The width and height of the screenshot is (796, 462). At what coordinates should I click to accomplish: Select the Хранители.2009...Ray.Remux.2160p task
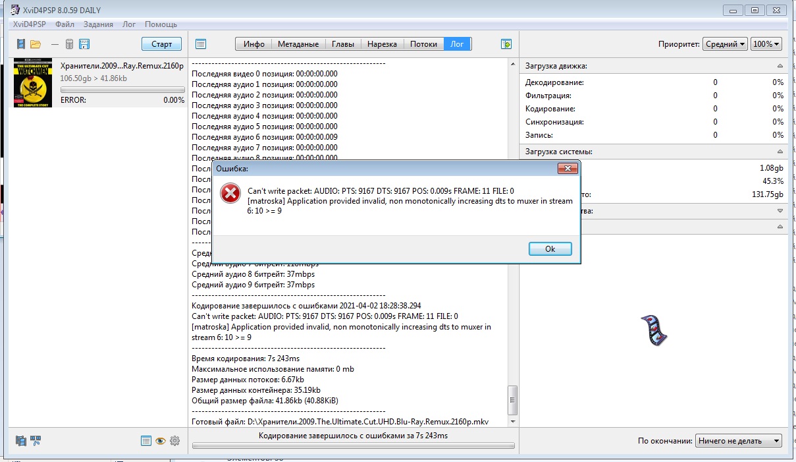[x=122, y=66]
